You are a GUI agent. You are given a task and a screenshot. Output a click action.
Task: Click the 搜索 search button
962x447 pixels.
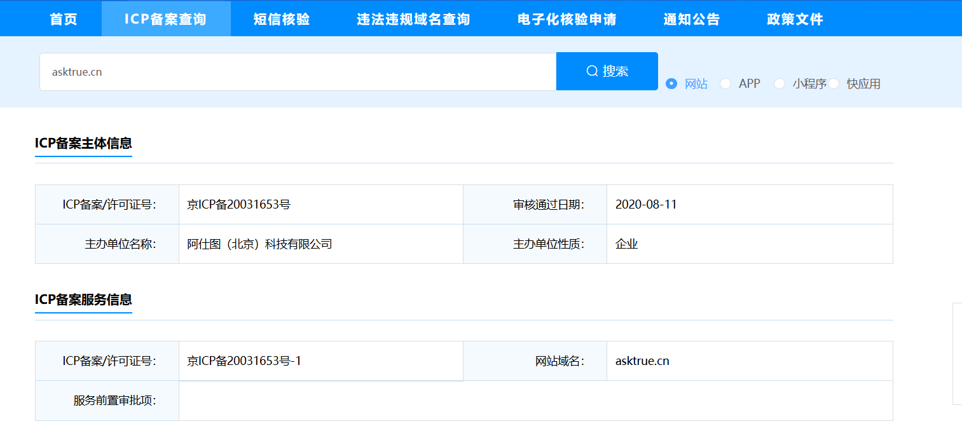tap(607, 71)
